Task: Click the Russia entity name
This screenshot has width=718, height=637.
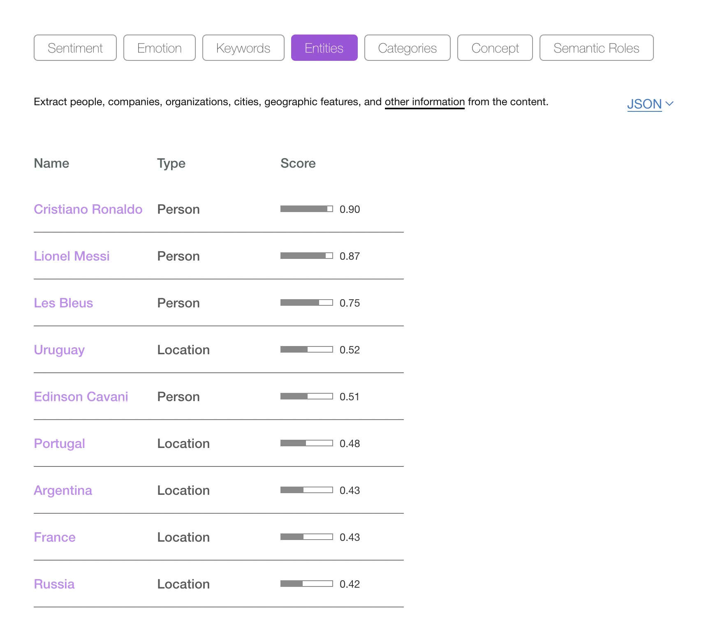Action: (x=54, y=584)
